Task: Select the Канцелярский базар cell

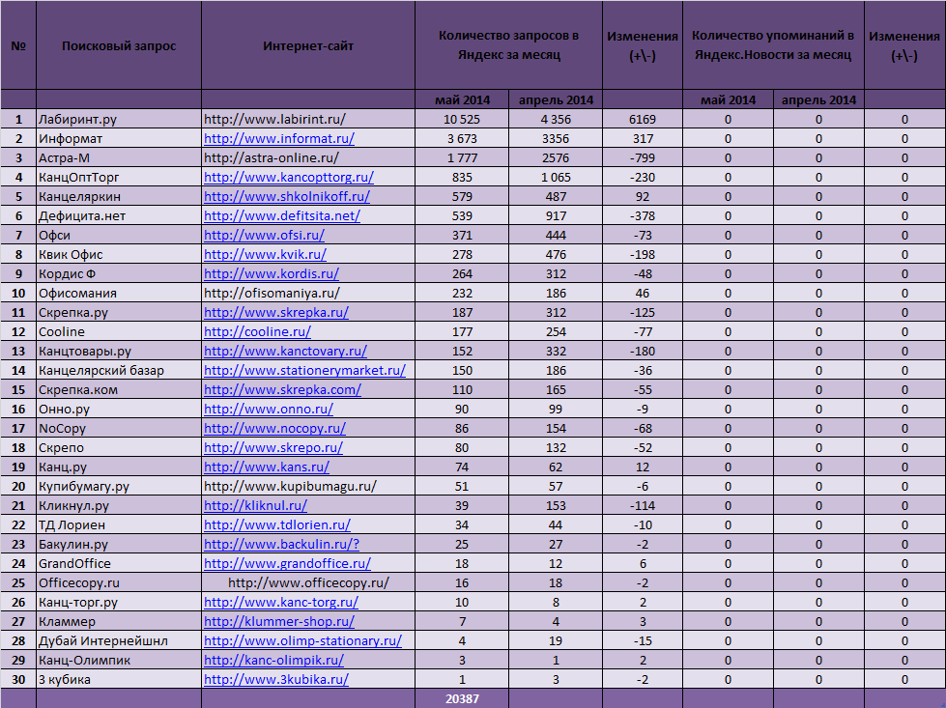Action: point(119,370)
